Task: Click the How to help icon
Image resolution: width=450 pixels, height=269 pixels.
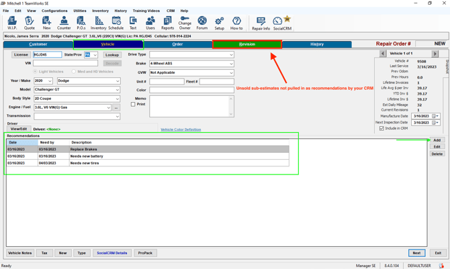Action: tap(236, 23)
